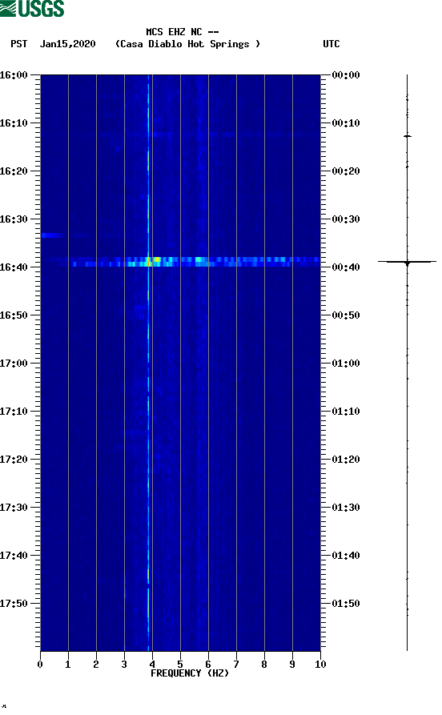442x715 pixels.
Task: Click the 'FREQUENCY (HZ)' axis title
Action: (x=190, y=673)
